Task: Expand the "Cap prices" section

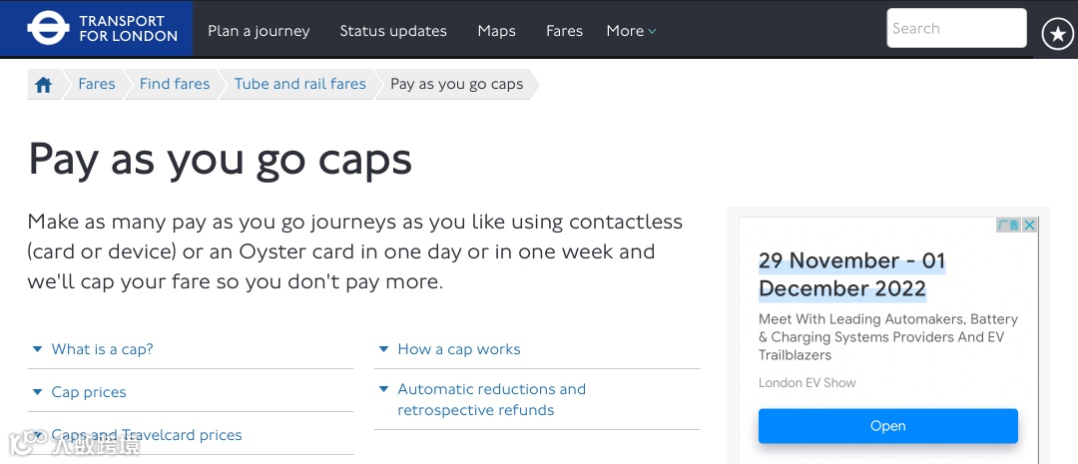Action: pos(89,392)
